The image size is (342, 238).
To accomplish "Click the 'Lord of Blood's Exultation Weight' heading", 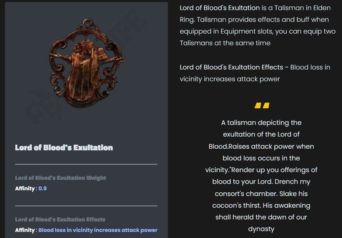I will (x=61, y=178).
